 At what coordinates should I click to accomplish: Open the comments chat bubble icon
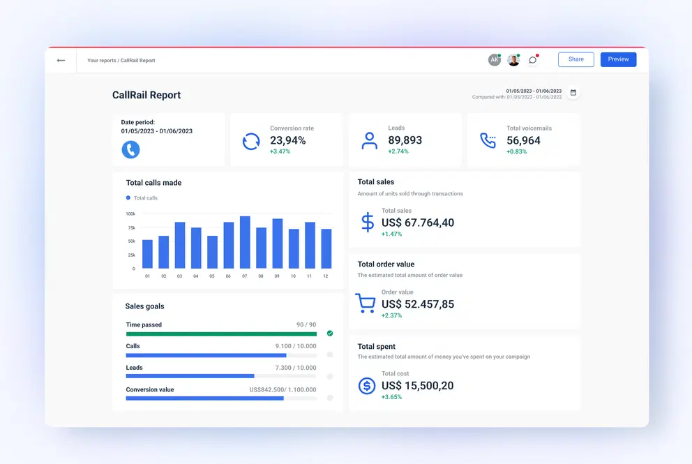pos(533,60)
